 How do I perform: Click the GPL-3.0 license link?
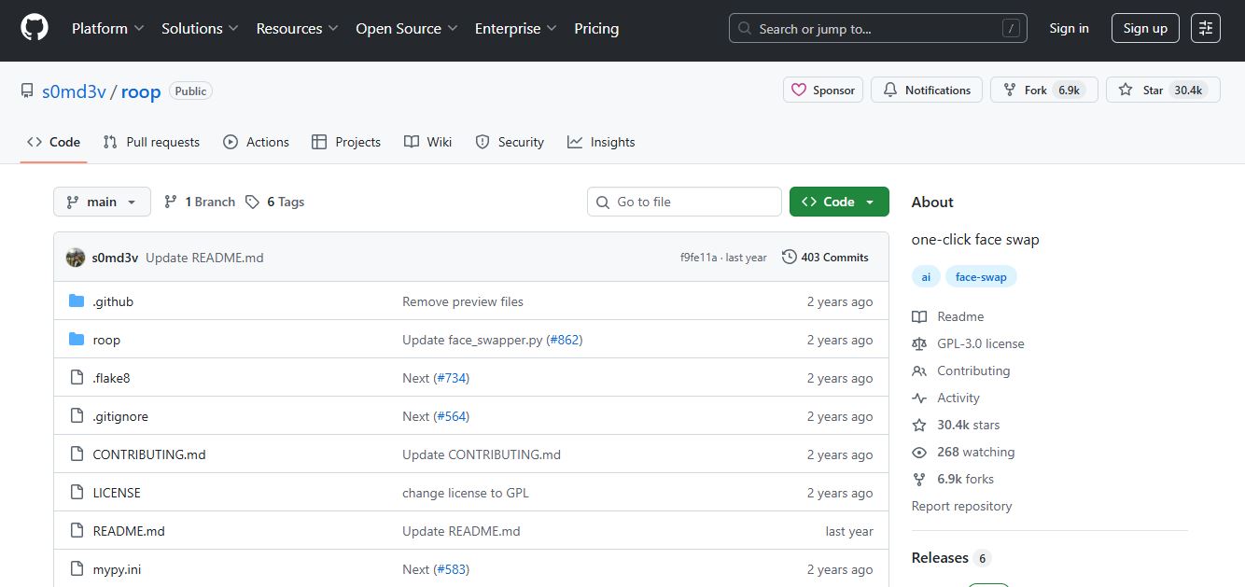980,343
